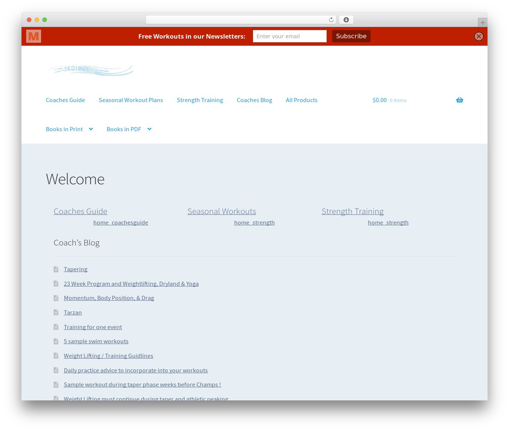Click document icon beside Momentum, Body Position, & Drag

tap(56, 298)
